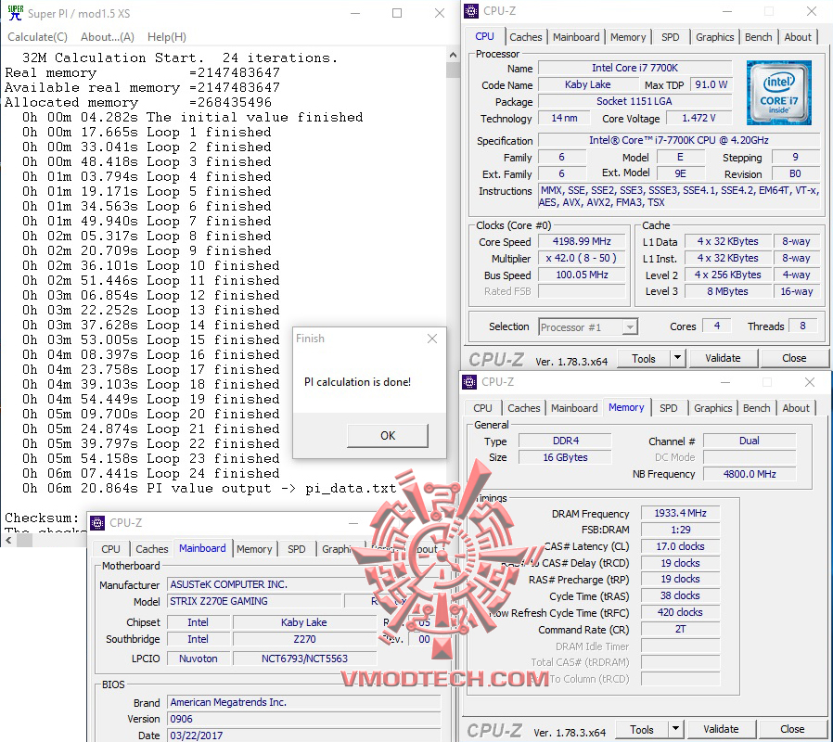Select SPD tab in the Memory CPU-Z window
The width and height of the screenshot is (833, 742).
click(668, 408)
